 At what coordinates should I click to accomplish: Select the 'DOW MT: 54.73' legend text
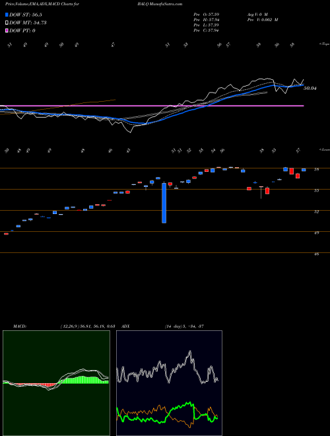[x=28, y=23]
